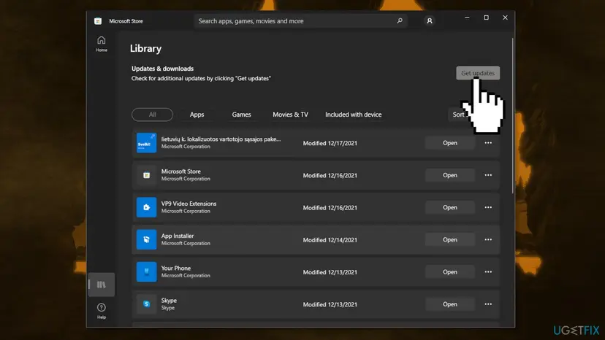This screenshot has width=605, height=340.
Task: Select the Games filter tab
Action: pos(242,115)
